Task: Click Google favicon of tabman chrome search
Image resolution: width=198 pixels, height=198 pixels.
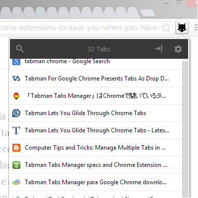Action: [x=16, y=62]
